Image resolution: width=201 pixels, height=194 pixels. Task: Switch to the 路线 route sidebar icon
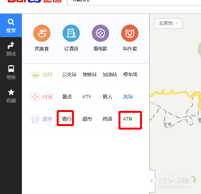pyautogui.click(x=11, y=45)
